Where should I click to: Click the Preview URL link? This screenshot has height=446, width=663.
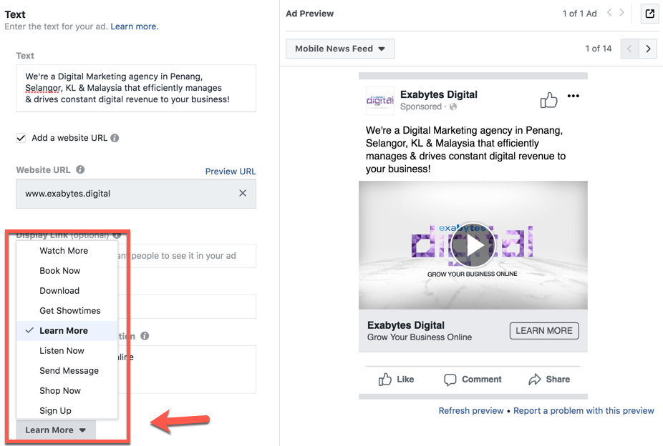point(231,172)
